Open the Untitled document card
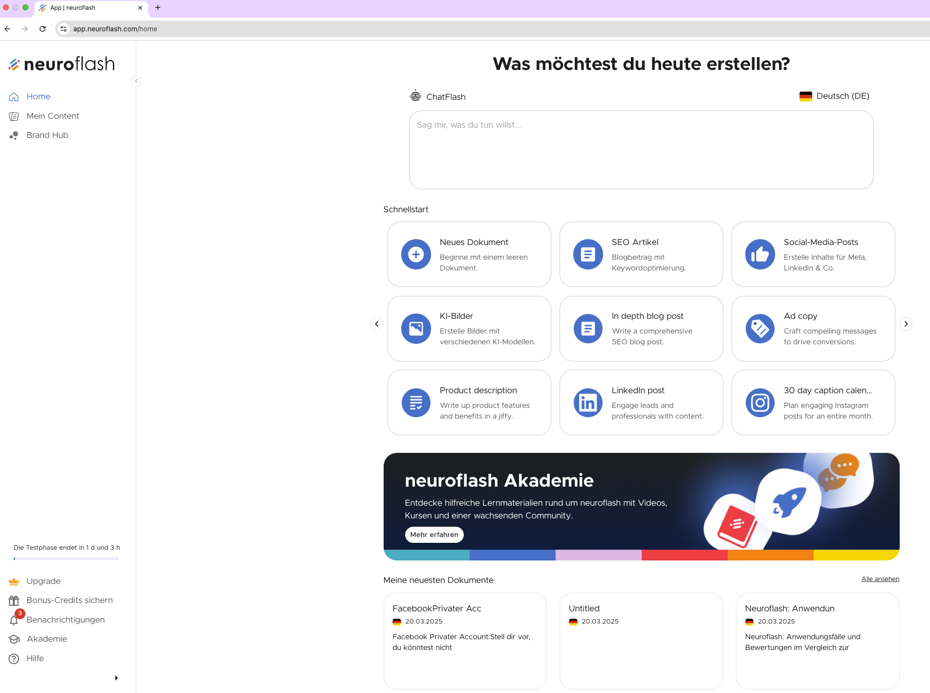 click(641, 641)
